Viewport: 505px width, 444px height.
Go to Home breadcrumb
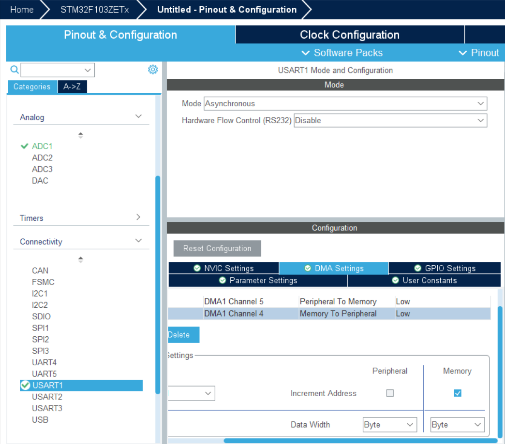pyautogui.click(x=22, y=10)
